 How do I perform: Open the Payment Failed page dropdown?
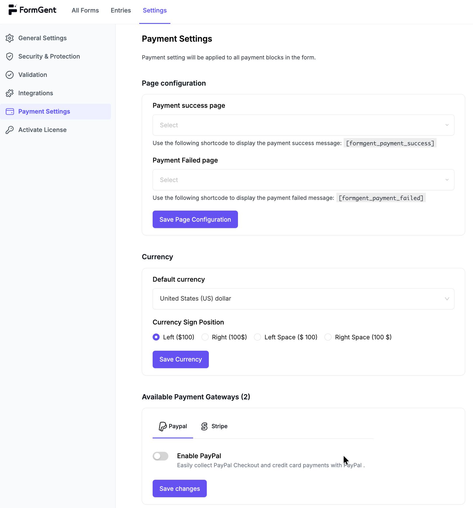303,180
